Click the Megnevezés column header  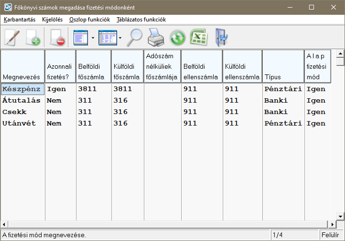click(22, 66)
